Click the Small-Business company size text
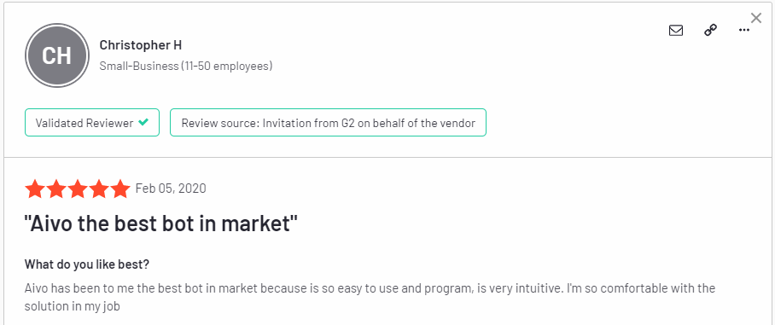Image resolution: width=775 pixels, height=325 pixels. pyautogui.click(x=186, y=66)
